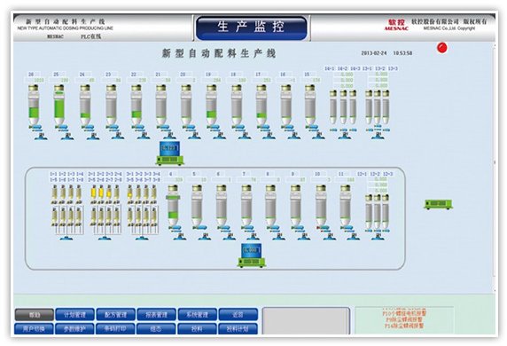Image resolution: width=507 pixels, height=346 pixels.
Task: Open the 系统管理 system menu
Action: coord(198,314)
